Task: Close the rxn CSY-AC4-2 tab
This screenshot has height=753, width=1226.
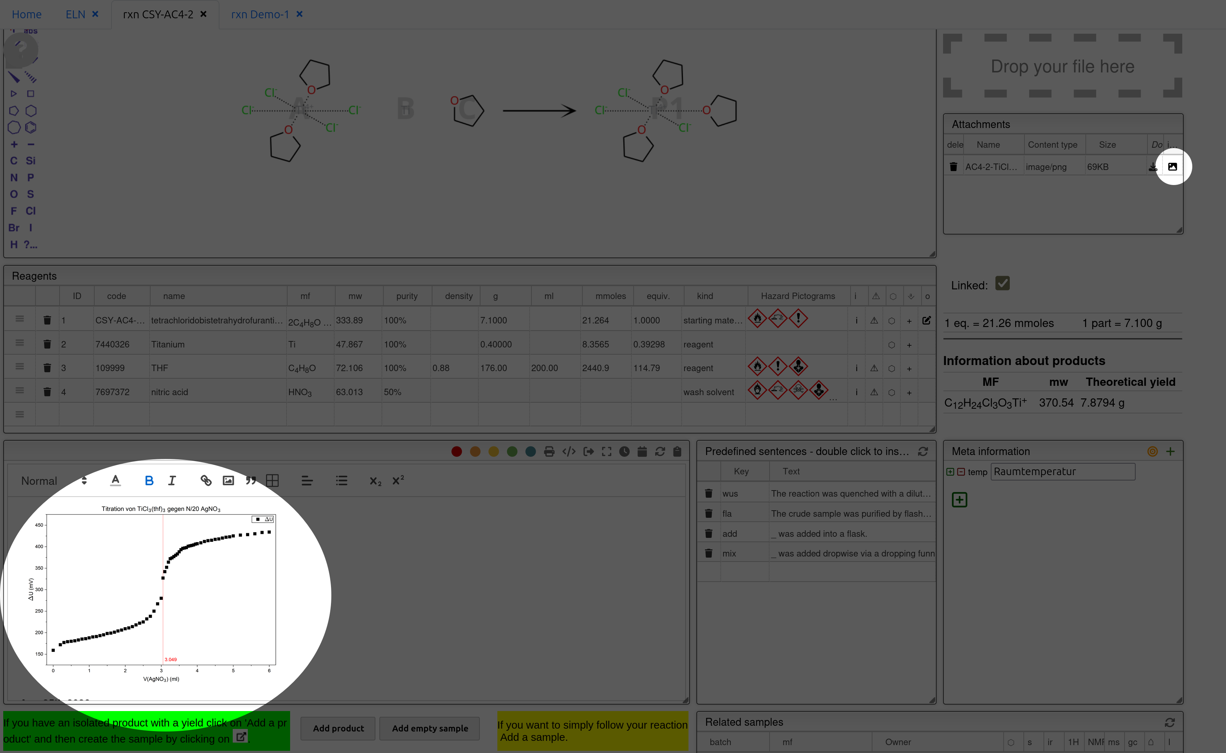Action: coord(203,14)
